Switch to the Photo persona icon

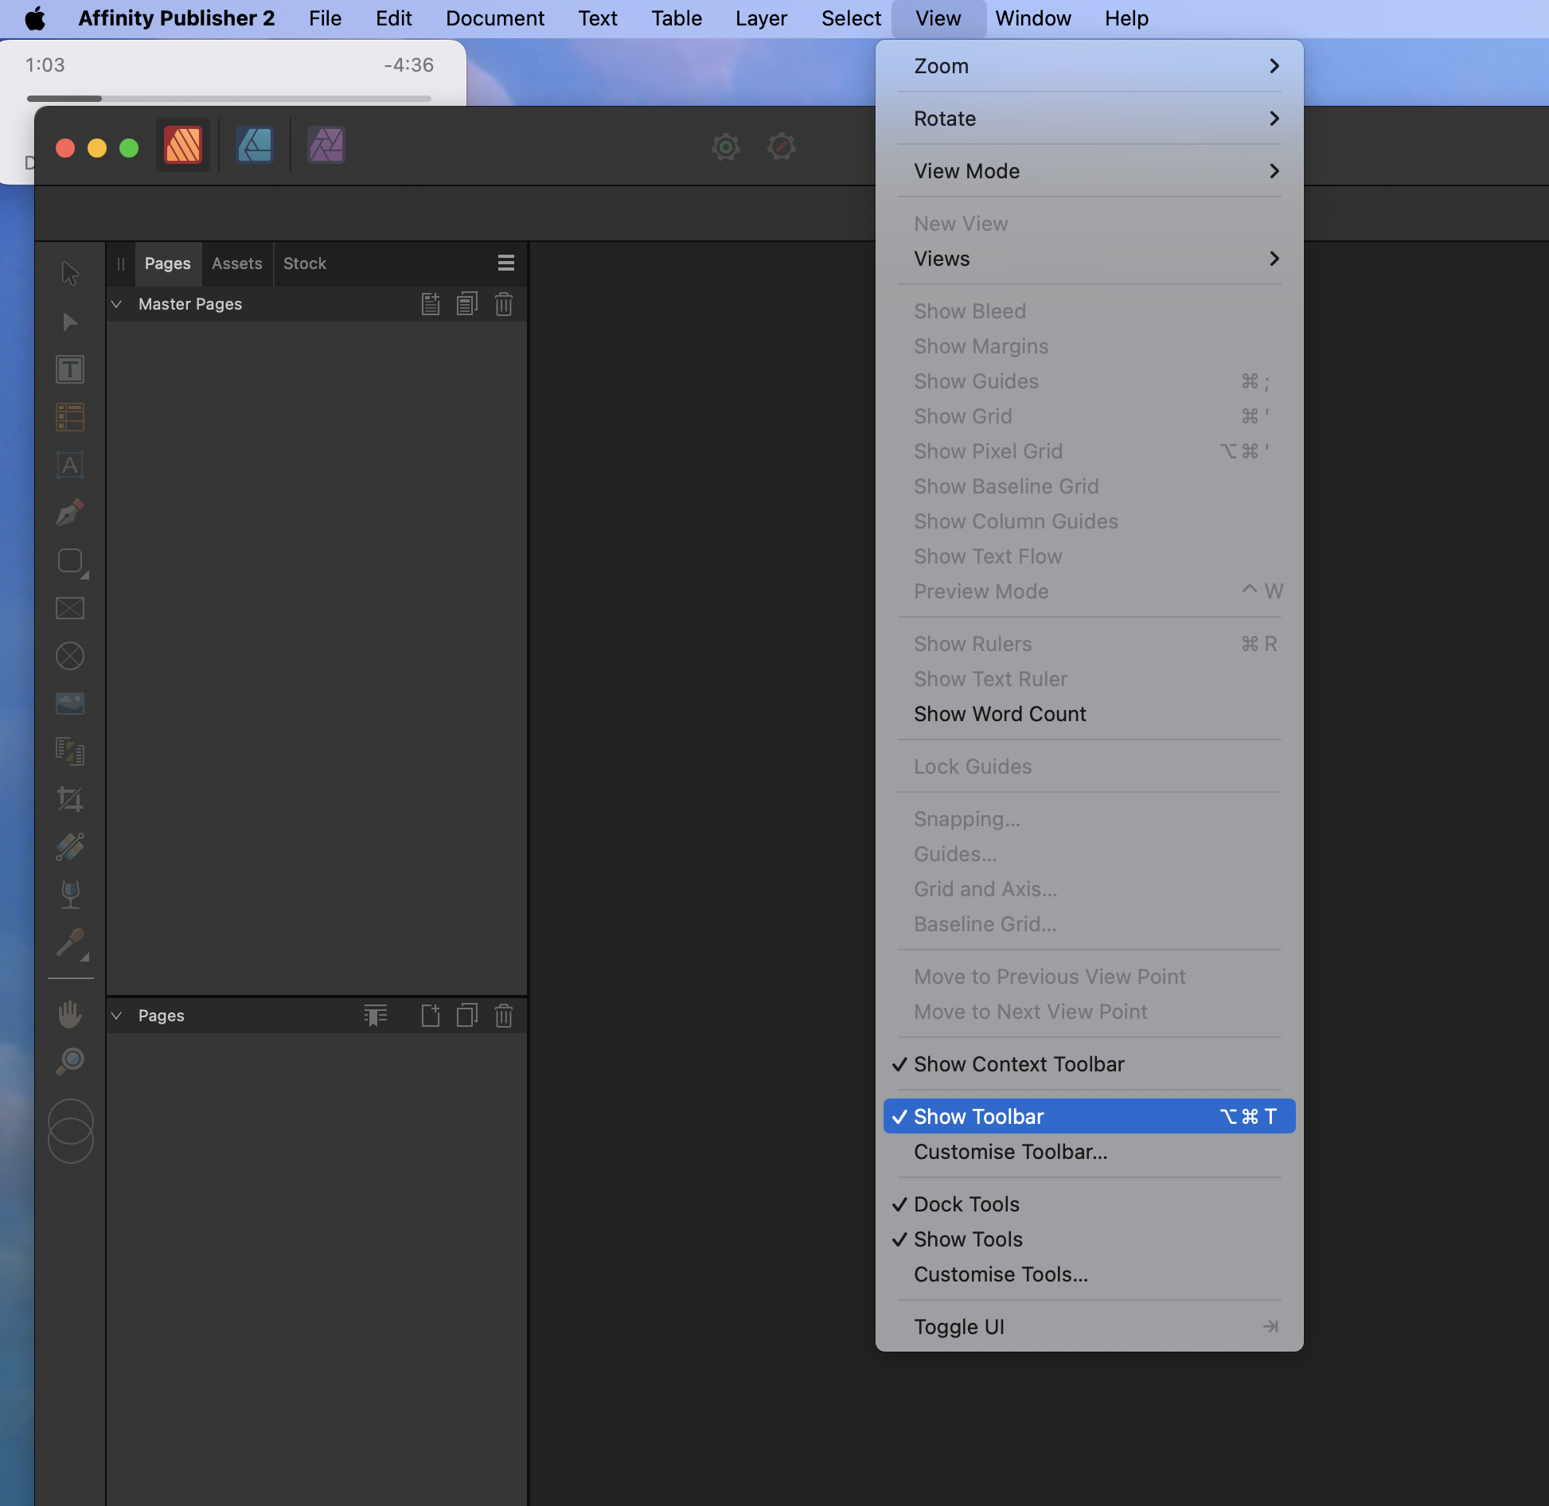pos(326,146)
